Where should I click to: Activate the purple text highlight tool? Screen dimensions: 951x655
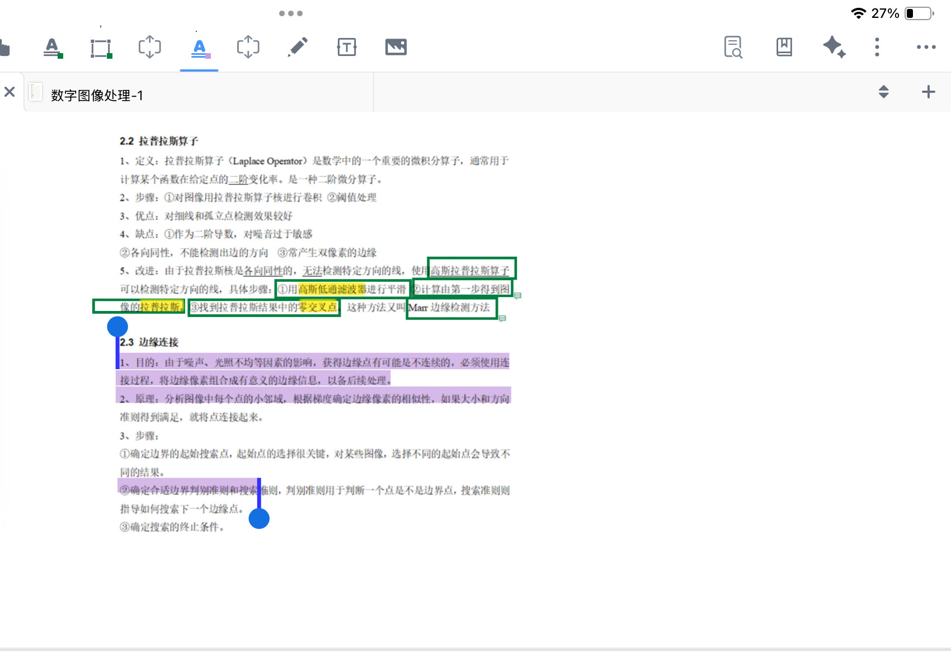click(199, 48)
